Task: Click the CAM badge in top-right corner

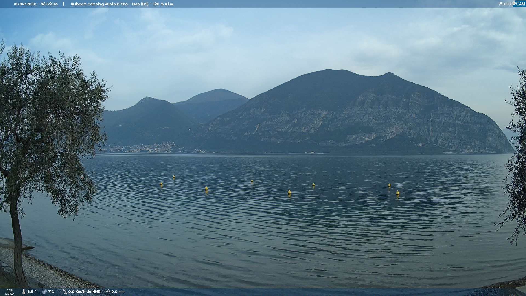Action: coord(520,4)
